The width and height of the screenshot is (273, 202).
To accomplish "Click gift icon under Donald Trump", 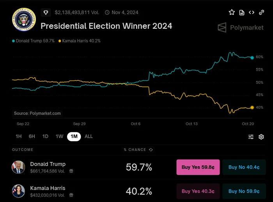I will tap(71, 171).
